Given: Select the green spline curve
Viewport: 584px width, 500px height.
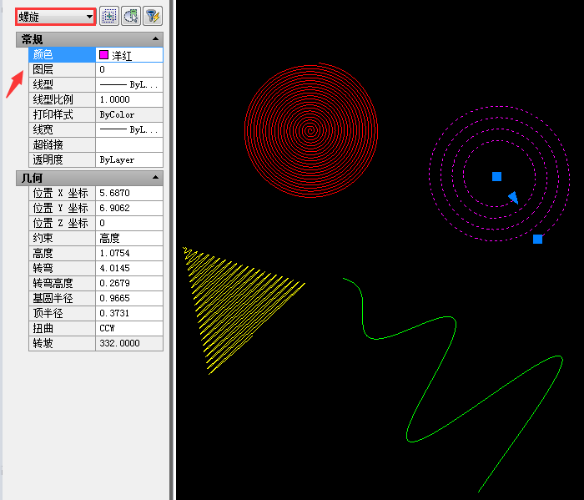Looking at the screenshot, I should (452, 385).
